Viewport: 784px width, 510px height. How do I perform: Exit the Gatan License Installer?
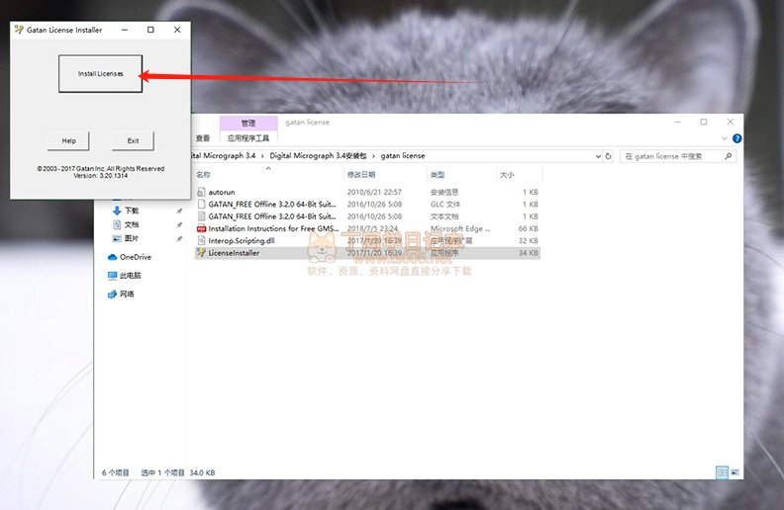point(133,140)
